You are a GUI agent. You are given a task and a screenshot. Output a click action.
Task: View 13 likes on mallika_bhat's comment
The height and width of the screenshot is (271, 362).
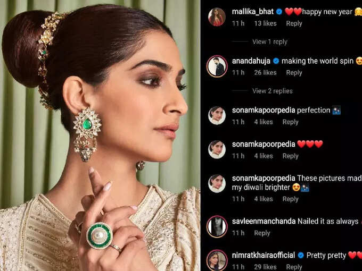[x=265, y=23]
